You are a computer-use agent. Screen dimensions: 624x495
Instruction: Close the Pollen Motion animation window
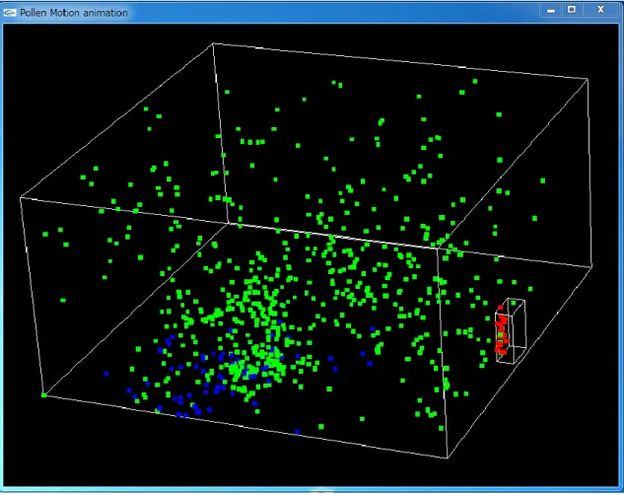tap(600, 10)
